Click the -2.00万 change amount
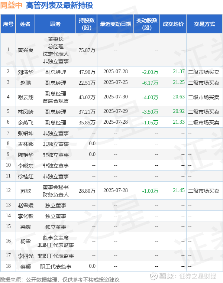 150,72
